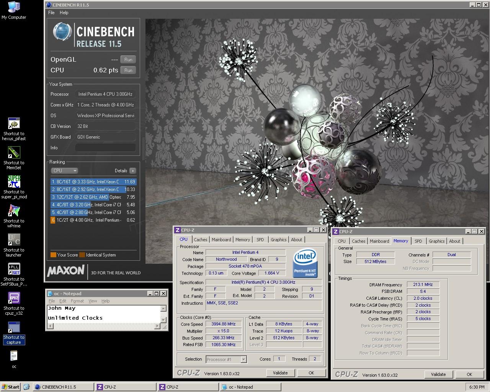Screen dimensions: 490x392
Task: Click the quick launch icon beside Start
Action: 26,387
